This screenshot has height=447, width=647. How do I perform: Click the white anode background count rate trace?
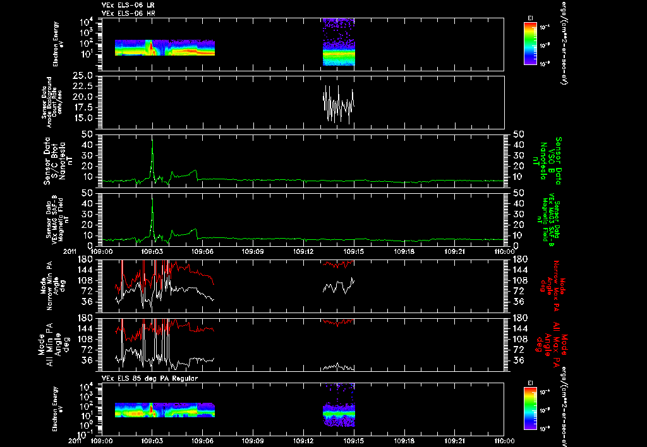coord(339,104)
